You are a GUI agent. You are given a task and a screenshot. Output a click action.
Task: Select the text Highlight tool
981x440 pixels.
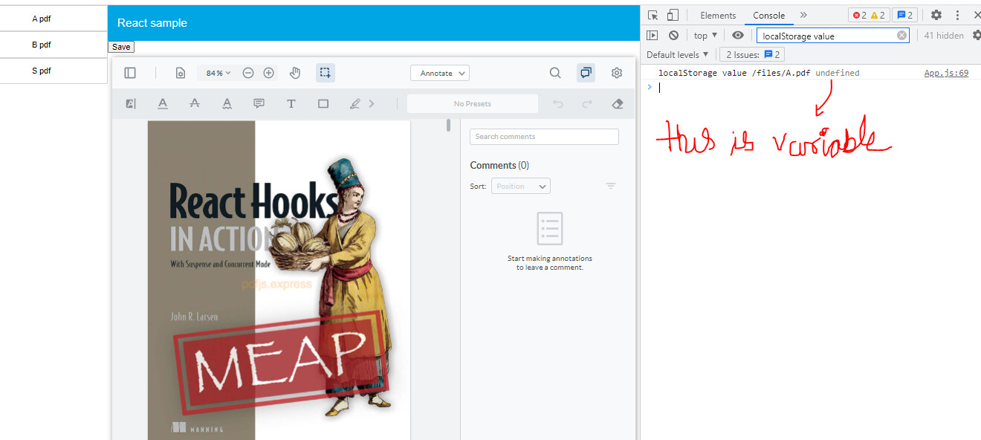point(130,104)
